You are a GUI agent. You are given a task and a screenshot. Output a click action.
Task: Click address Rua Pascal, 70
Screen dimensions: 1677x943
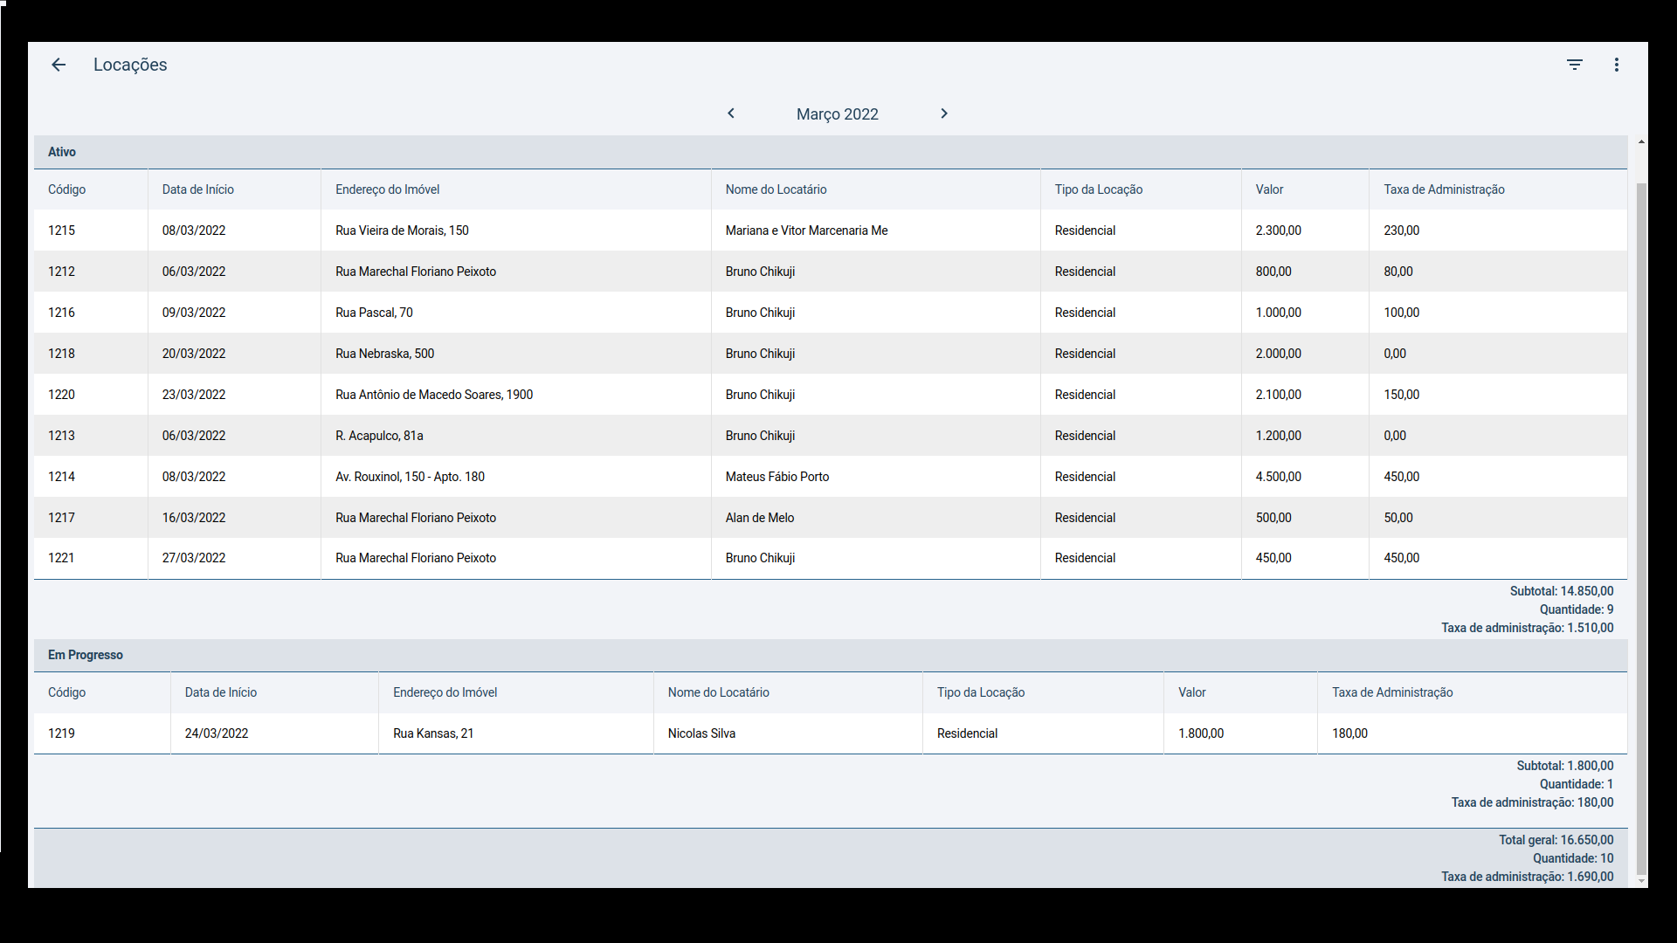(x=374, y=313)
